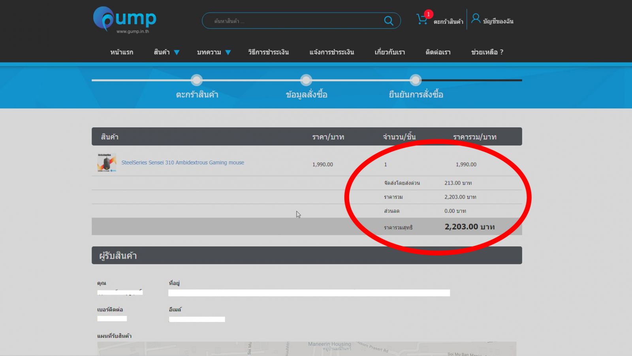
Task: Expand the สินค้า dropdown arrow
Action: pyautogui.click(x=177, y=53)
